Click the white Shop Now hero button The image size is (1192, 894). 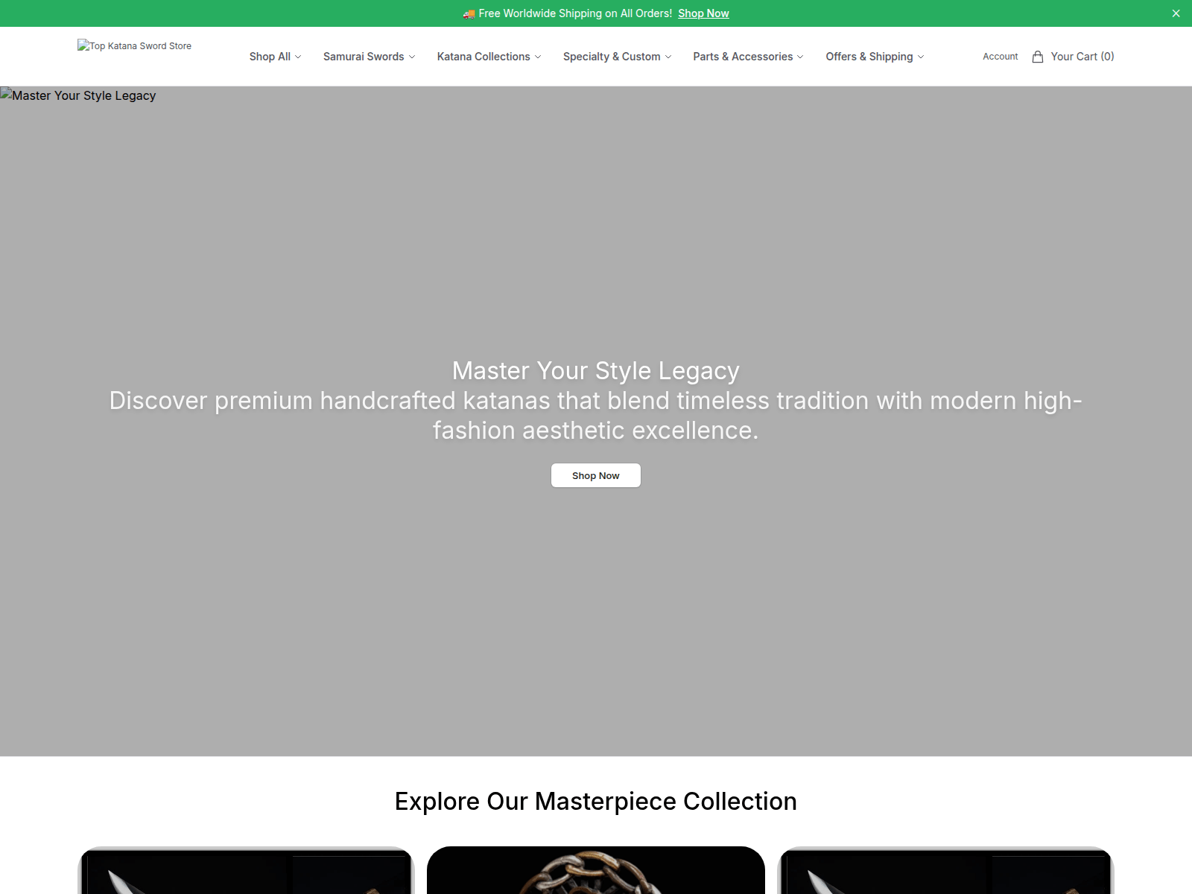[x=596, y=475]
